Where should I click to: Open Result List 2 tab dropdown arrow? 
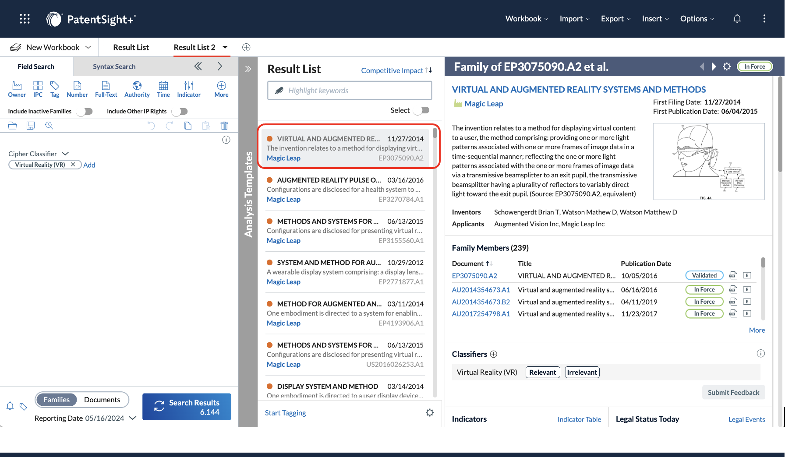click(x=225, y=47)
